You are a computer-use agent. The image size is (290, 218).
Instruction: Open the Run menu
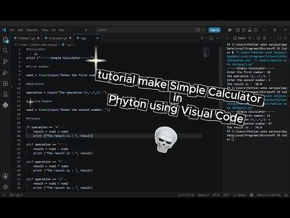[x=62, y=30]
